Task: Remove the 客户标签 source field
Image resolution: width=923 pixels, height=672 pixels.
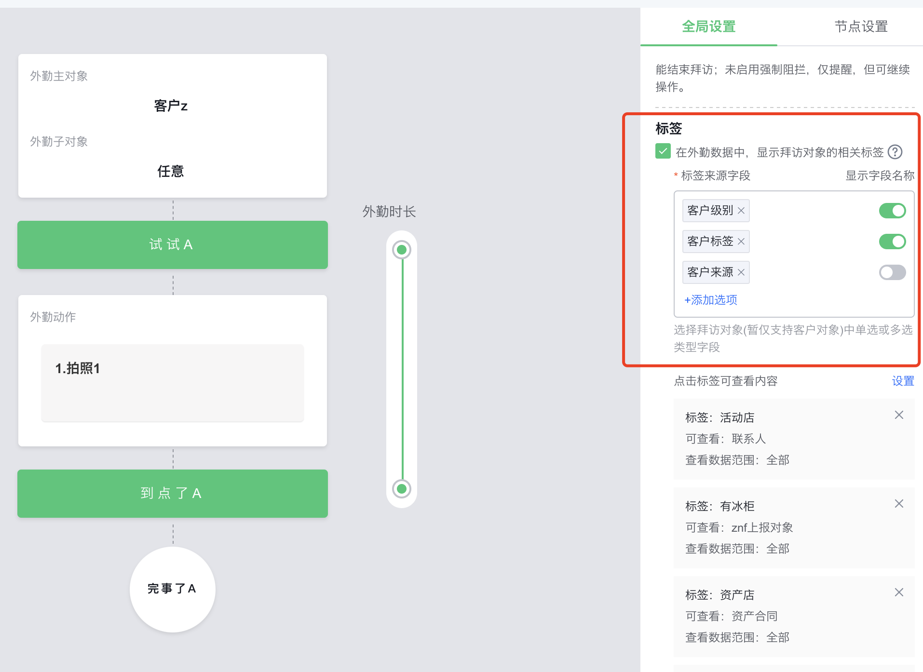Action: [742, 242]
